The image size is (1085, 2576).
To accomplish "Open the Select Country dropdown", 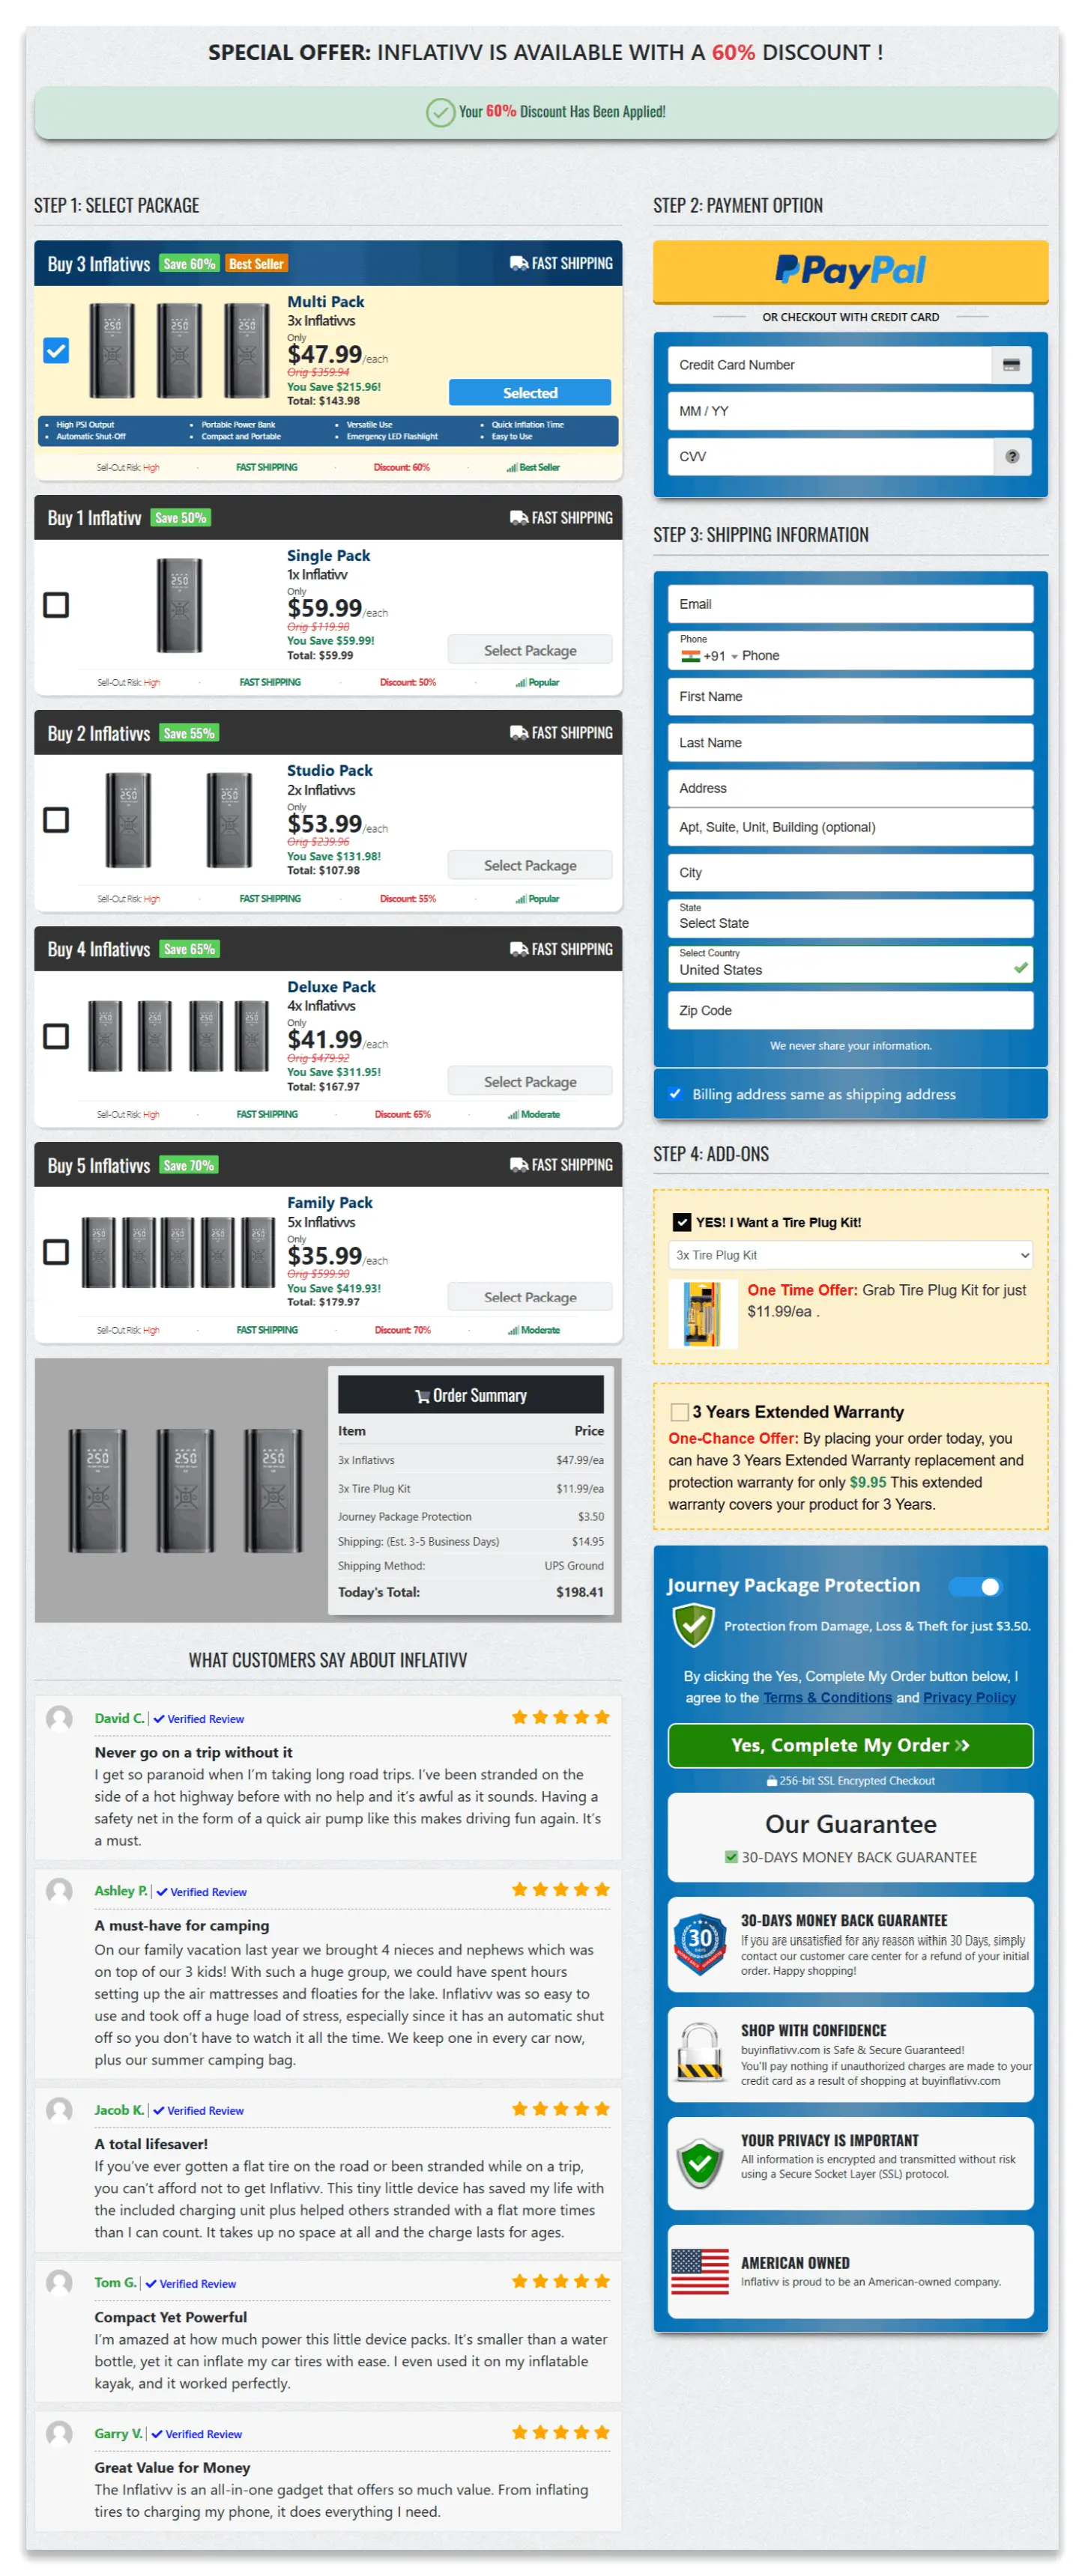I will coord(850,964).
